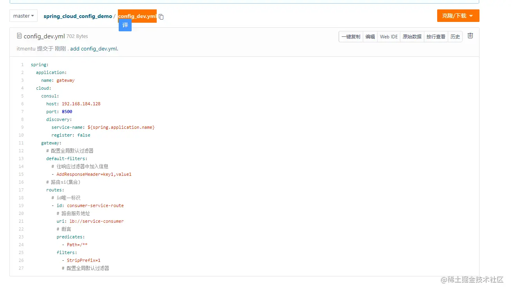Copy the file path icon
Screen dimensions: 512x292
click(161, 17)
